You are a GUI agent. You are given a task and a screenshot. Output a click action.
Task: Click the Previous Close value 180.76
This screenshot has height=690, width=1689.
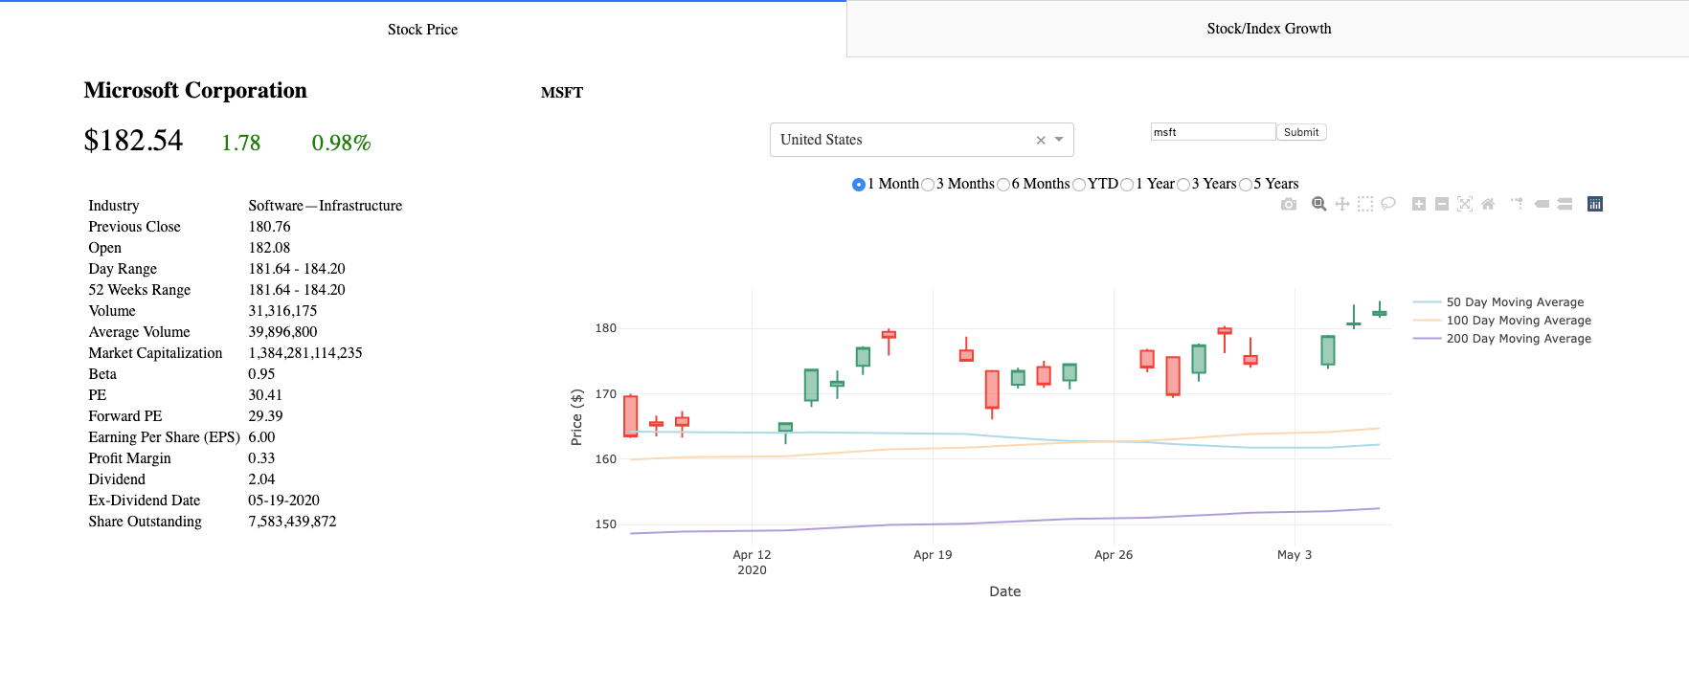(269, 227)
